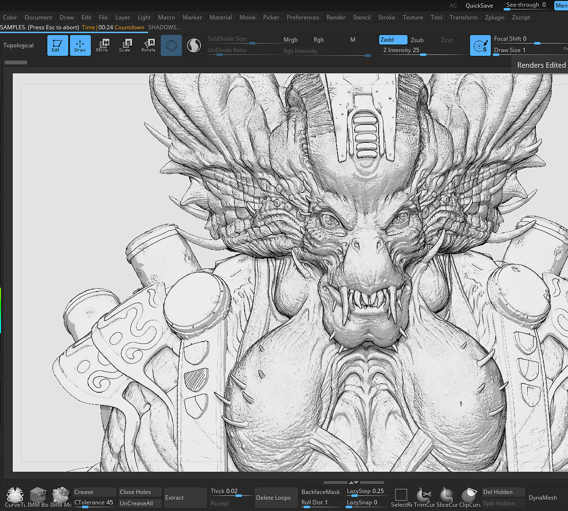Adjust the Thick slider

tap(231, 492)
